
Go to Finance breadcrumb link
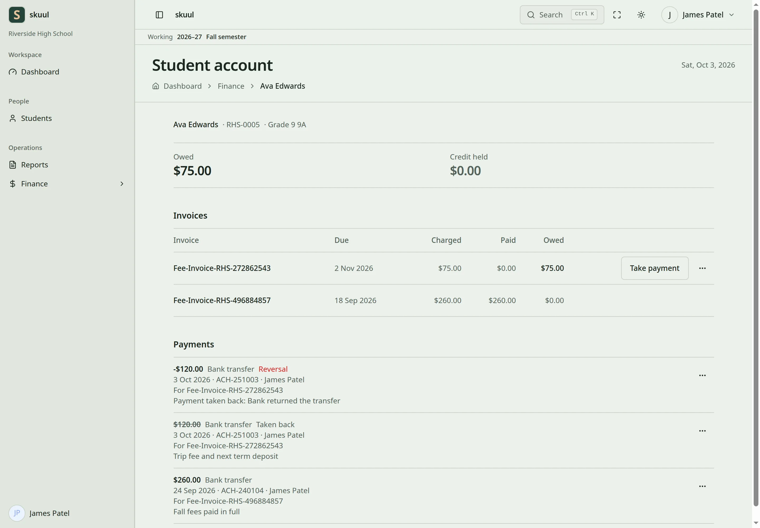(231, 86)
